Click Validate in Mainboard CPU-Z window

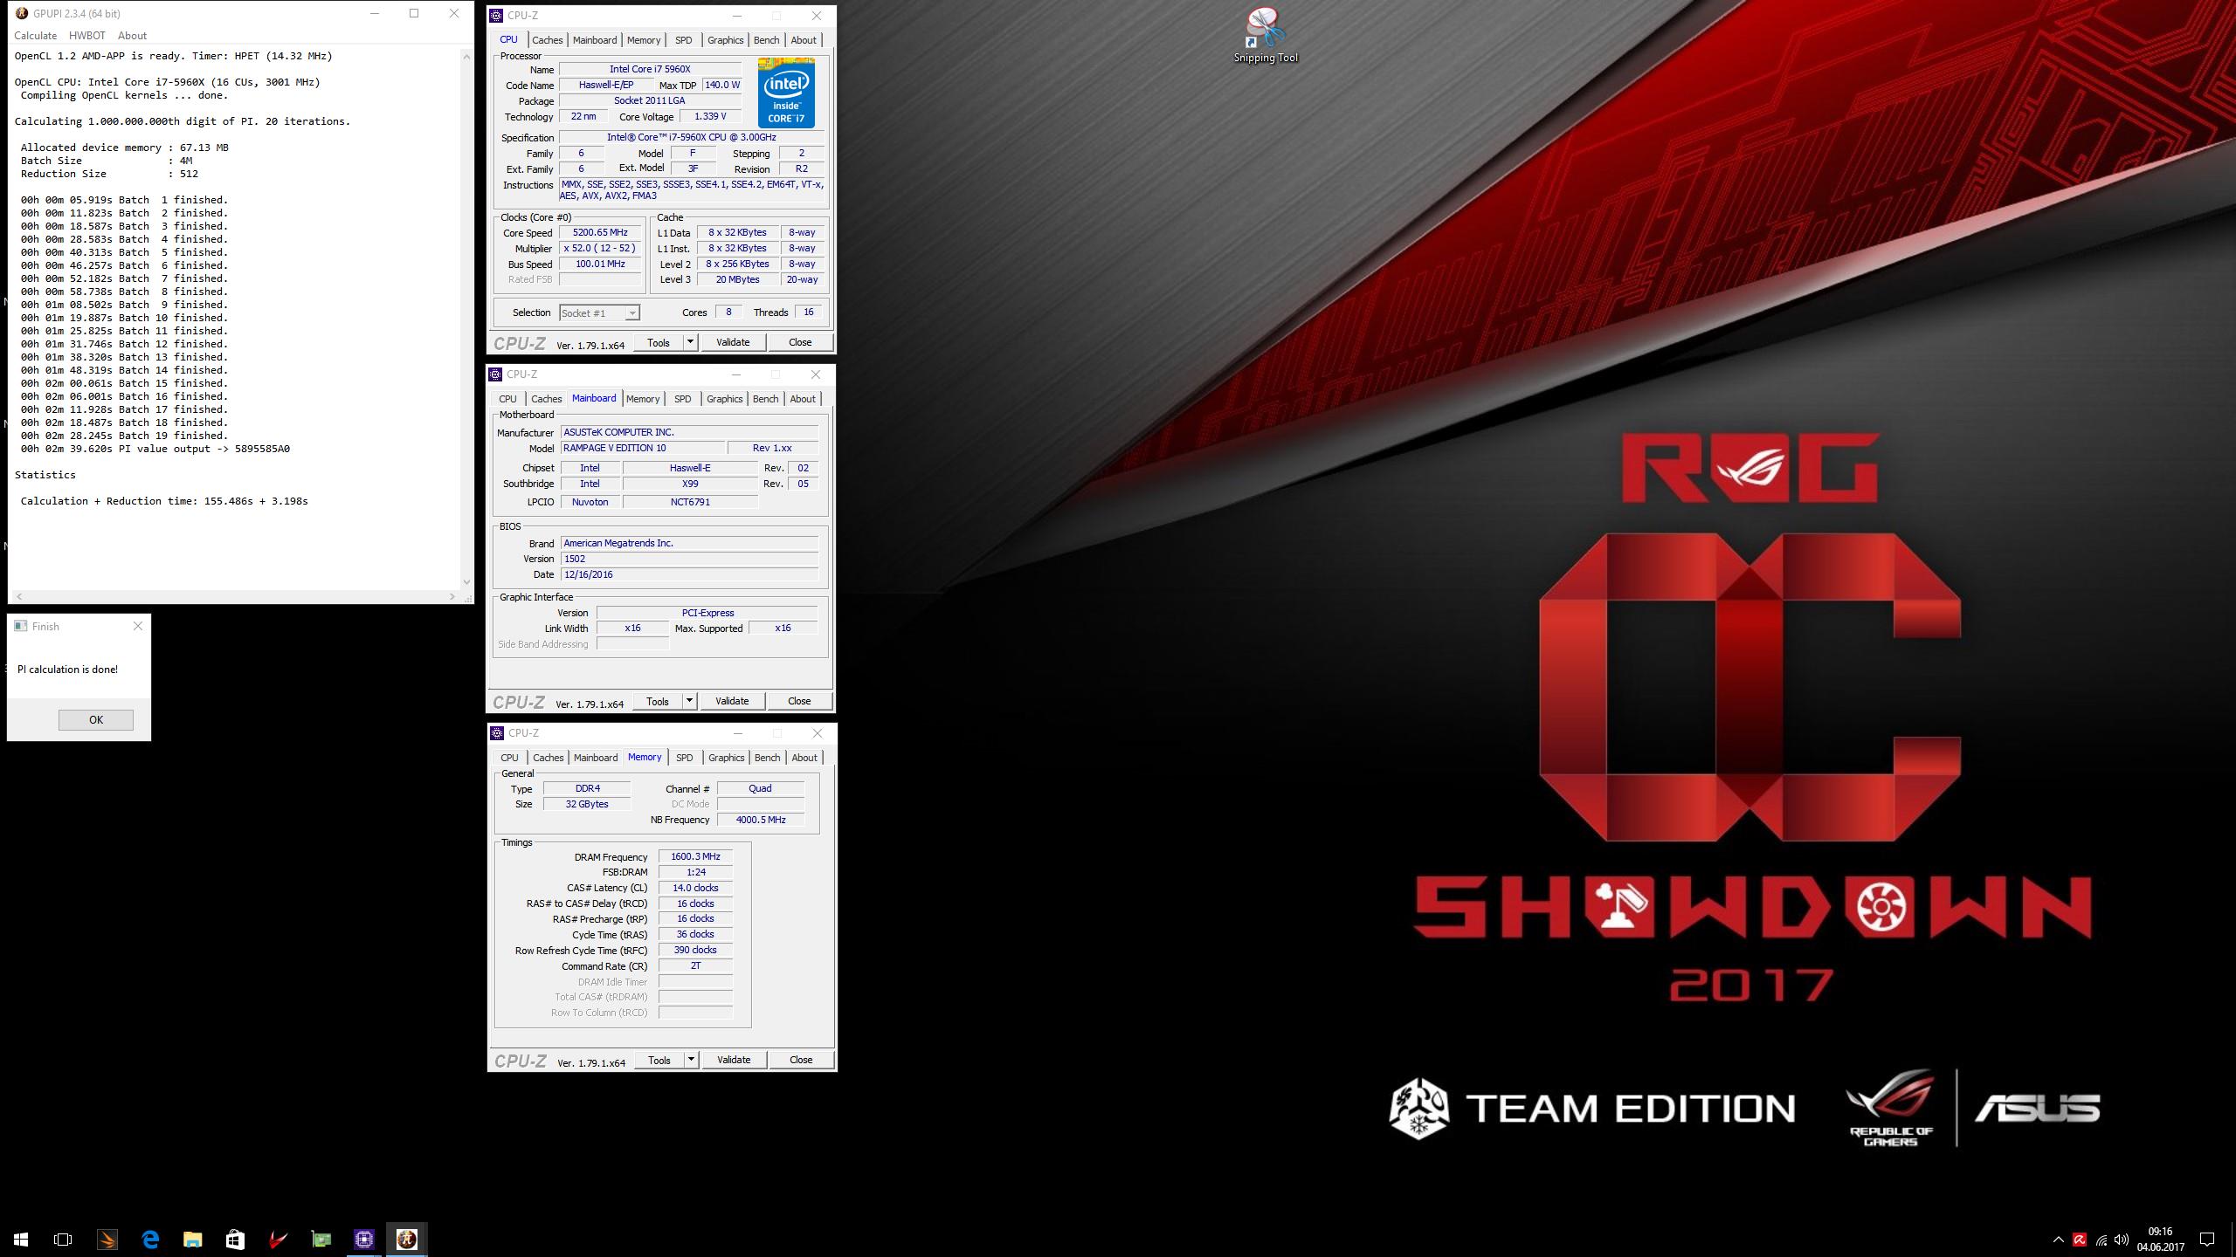pyautogui.click(x=732, y=701)
